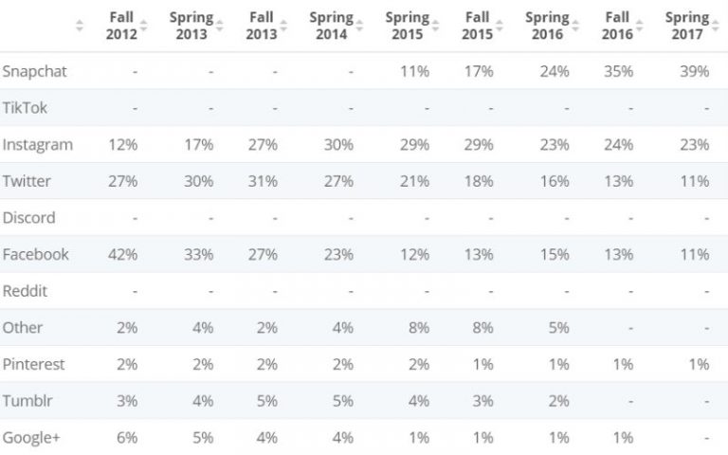Viewport: 728px width, 455px height.
Task: Toggle sort icon next to Spring 2014
Action: 360,26
